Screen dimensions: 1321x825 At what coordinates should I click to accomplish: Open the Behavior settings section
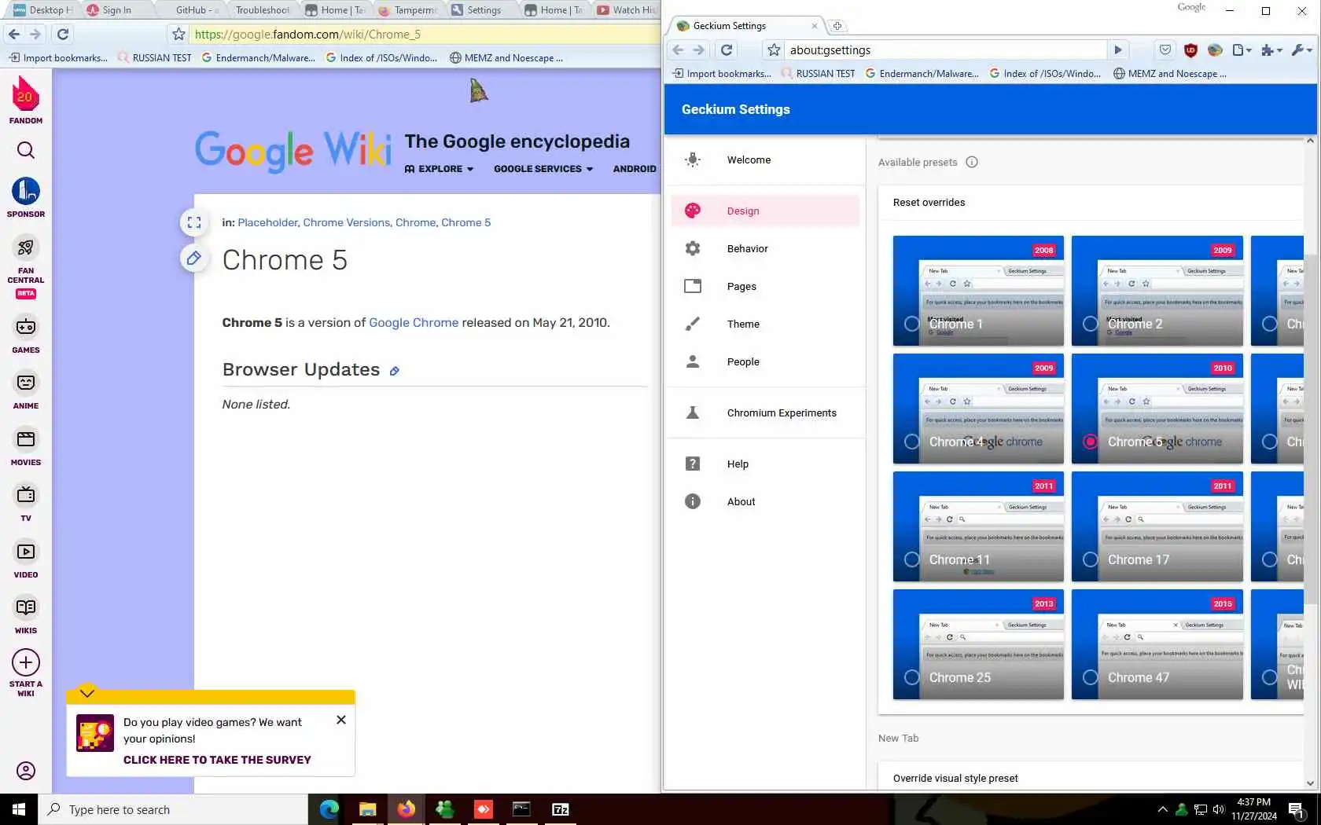(x=765, y=248)
